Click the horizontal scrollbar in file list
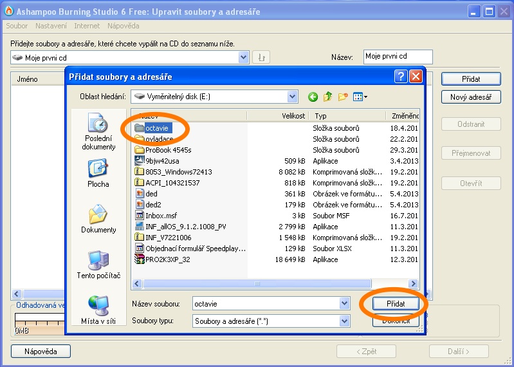This screenshot has width=514, height=367. pos(257,283)
